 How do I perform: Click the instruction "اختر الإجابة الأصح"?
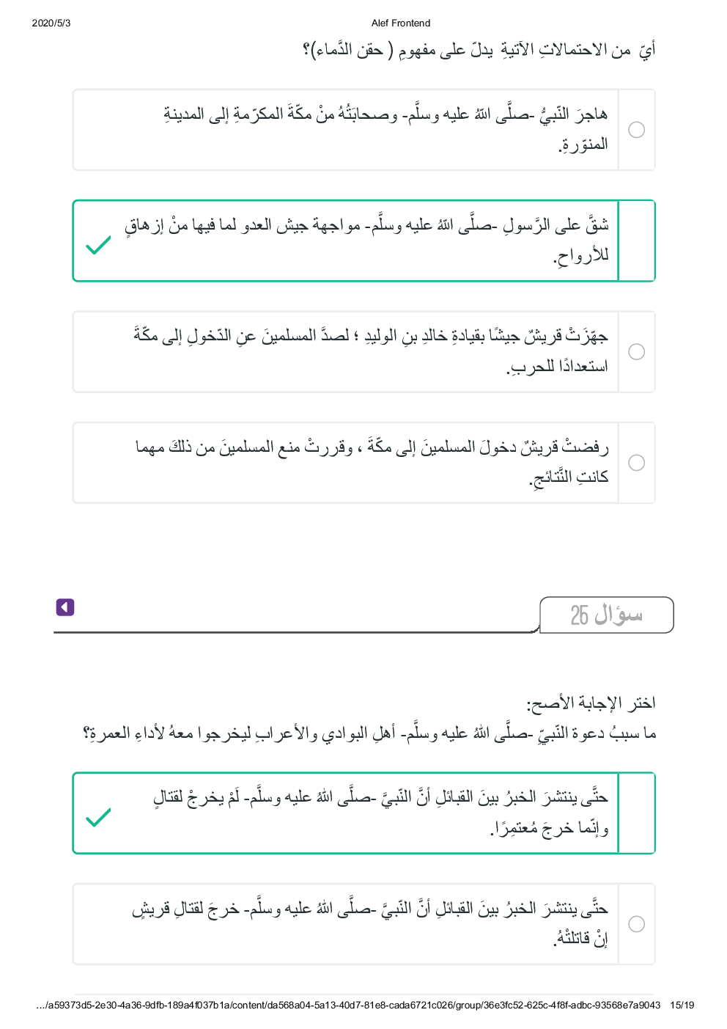point(591,704)
